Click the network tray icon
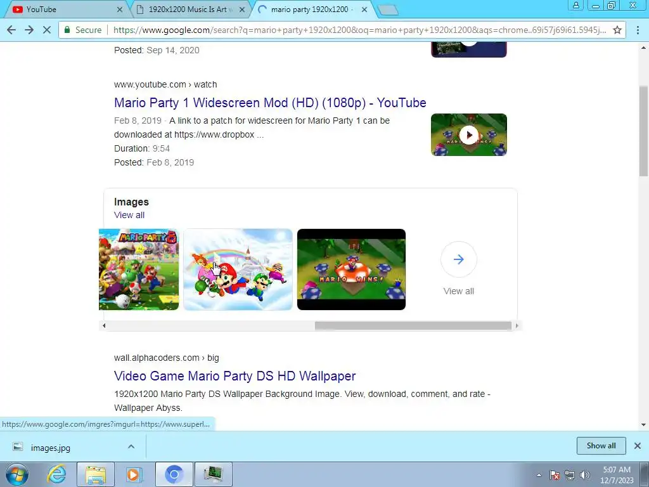The image size is (649, 487). (570, 475)
